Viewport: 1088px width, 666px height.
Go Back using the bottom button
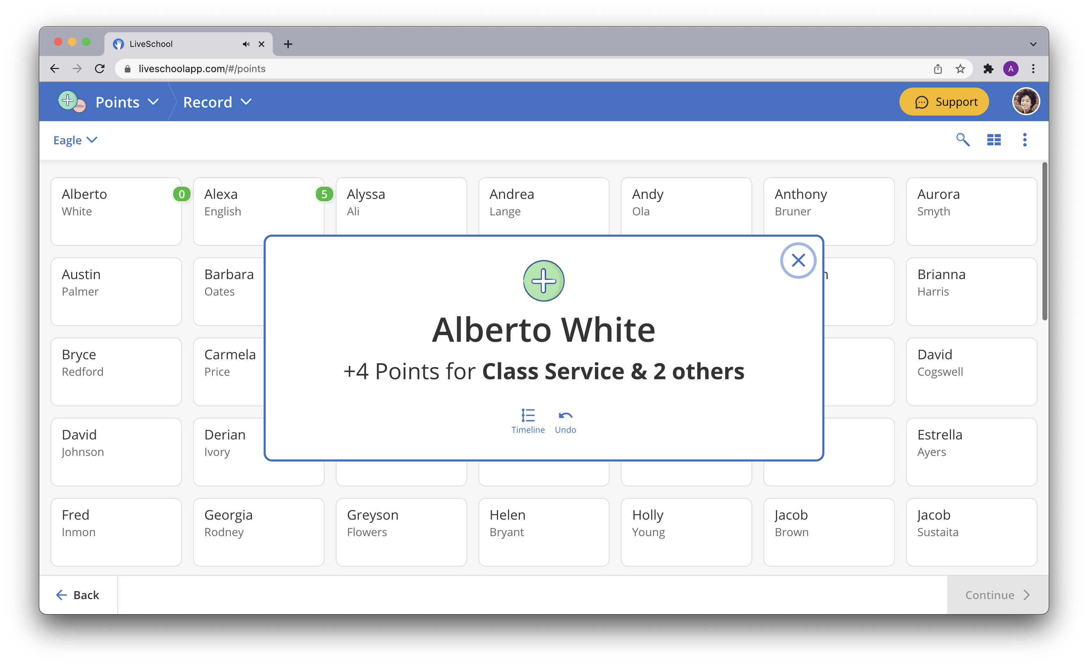coord(78,595)
